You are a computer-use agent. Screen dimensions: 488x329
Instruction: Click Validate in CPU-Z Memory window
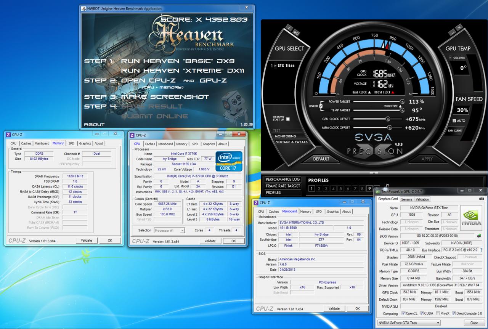point(87,241)
